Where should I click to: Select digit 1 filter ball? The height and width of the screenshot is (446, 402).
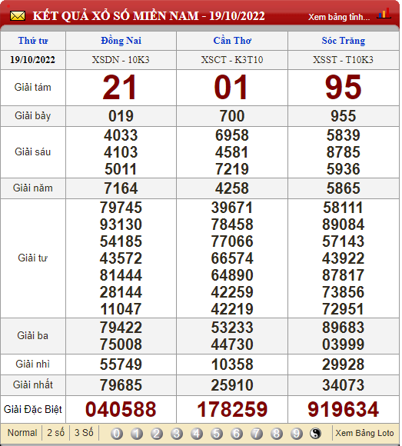coord(137,434)
